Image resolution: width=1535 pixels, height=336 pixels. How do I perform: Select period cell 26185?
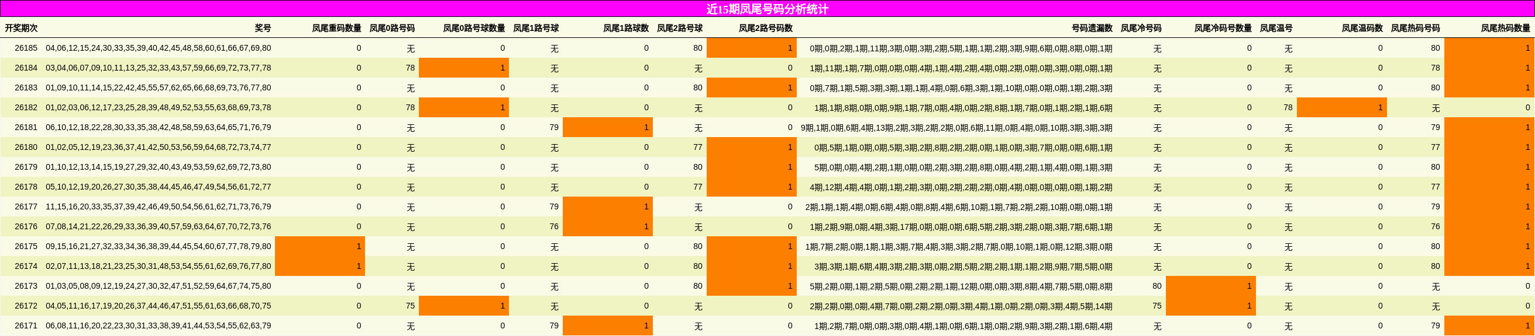(x=26, y=48)
